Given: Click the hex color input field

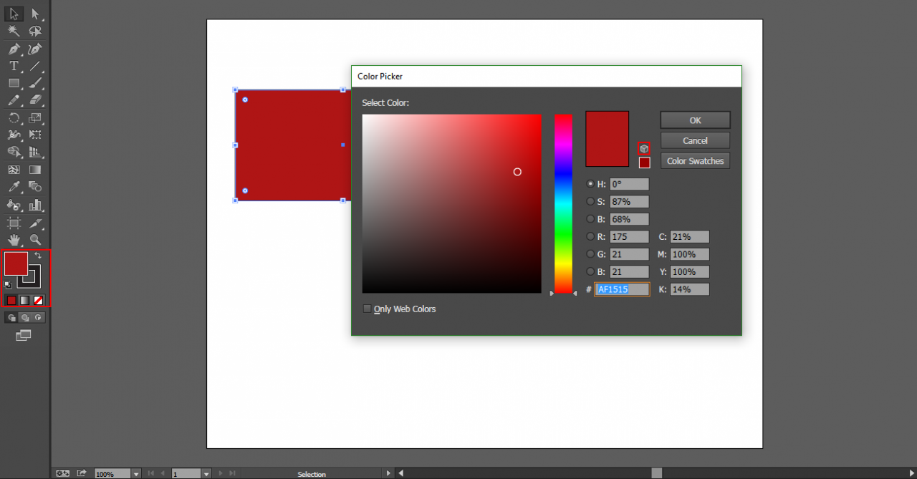Looking at the screenshot, I should coord(621,289).
